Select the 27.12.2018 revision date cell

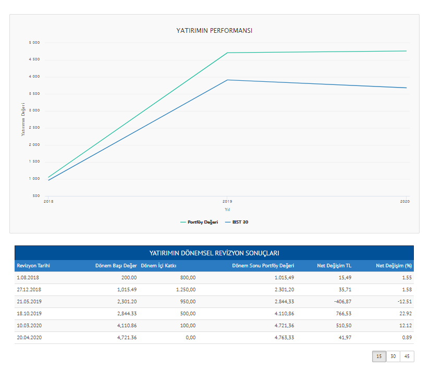coord(29,290)
